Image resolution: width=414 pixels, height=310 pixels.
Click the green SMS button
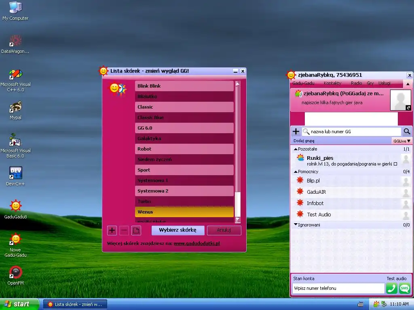tap(404, 288)
